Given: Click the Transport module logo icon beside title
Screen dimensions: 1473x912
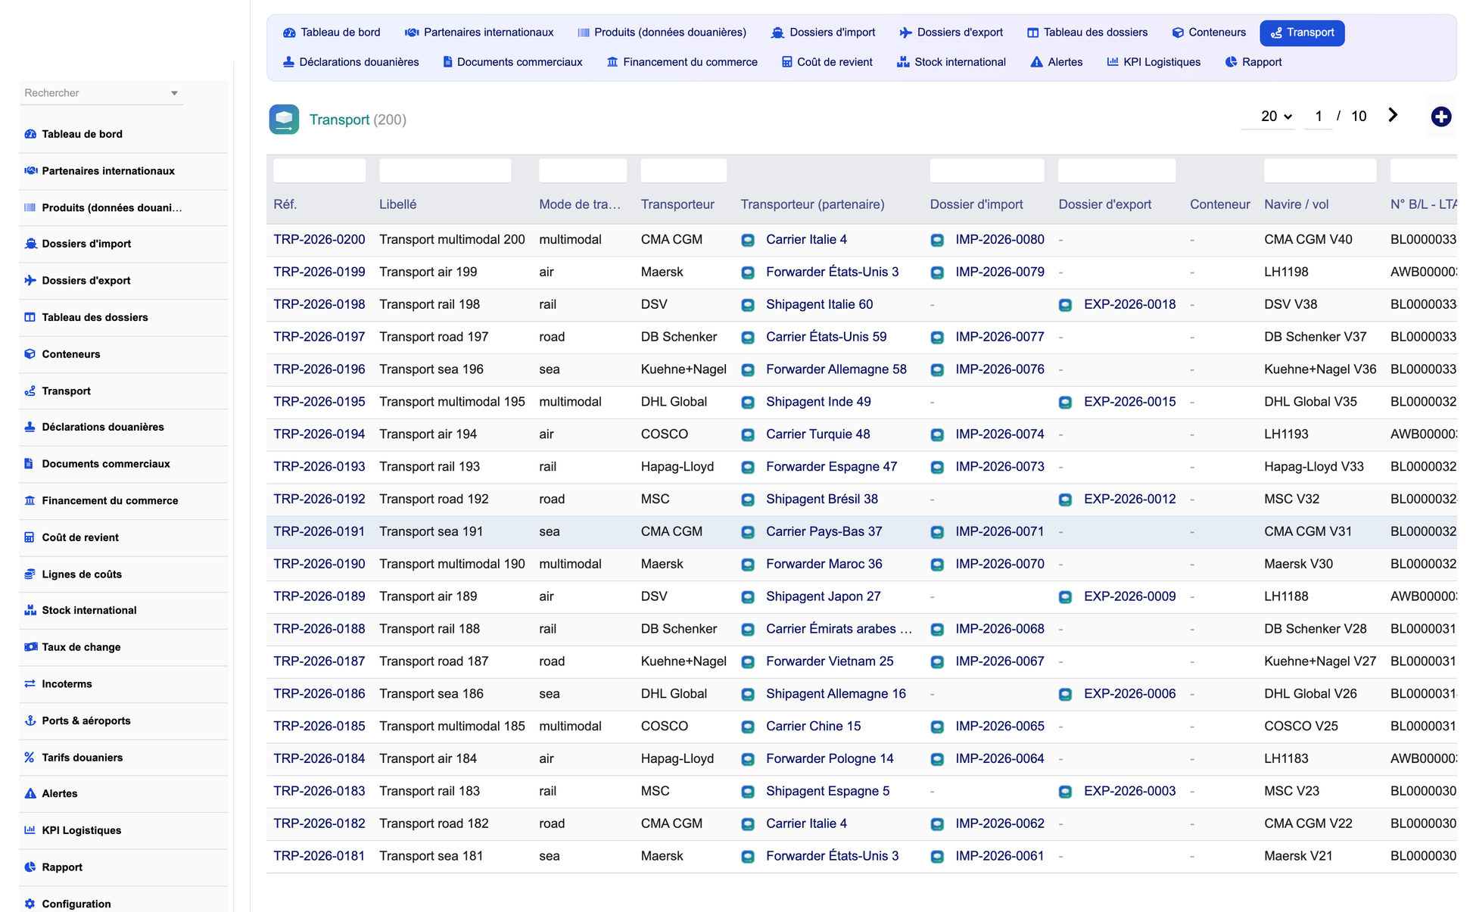Looking at the screenshot, I should [284, 120].
